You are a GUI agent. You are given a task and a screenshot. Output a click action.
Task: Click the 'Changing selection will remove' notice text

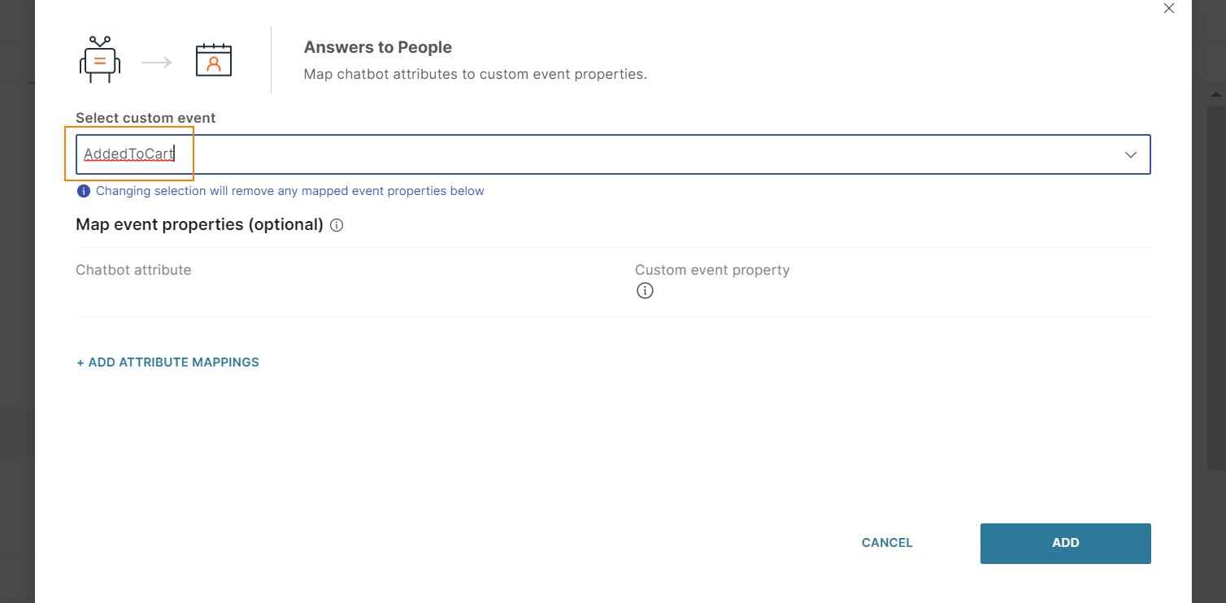pos(289,191)
